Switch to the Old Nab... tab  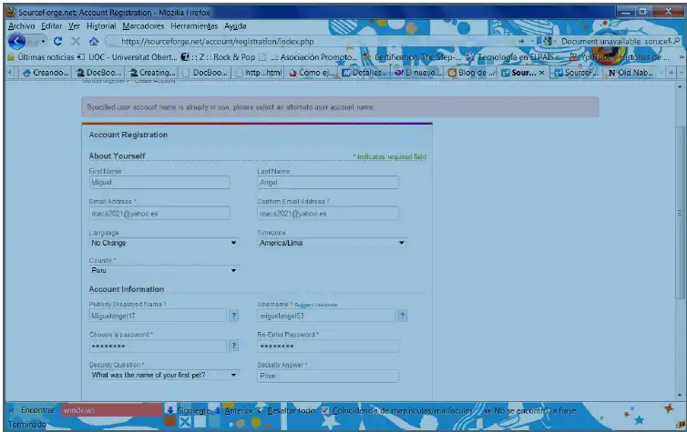point(631,73)
